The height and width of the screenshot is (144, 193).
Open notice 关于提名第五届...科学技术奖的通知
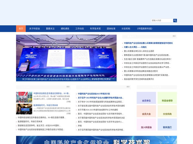pos(101,106)
